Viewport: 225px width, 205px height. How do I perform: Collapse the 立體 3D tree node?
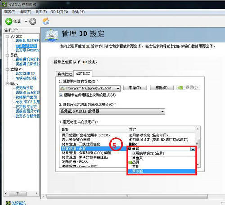coord(7,70)
